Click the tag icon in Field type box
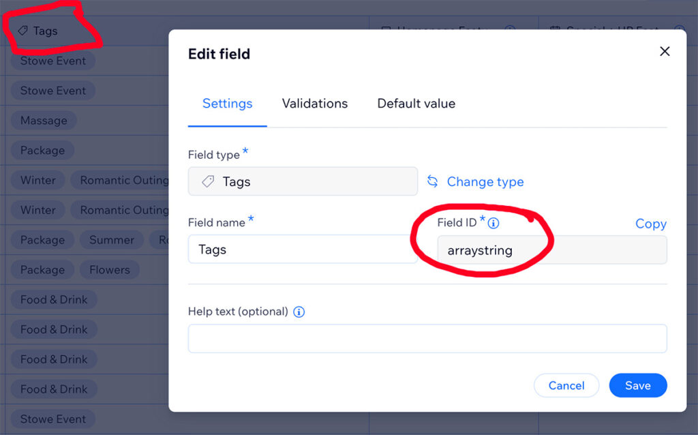698x435 pixels. tap(208, 181)
